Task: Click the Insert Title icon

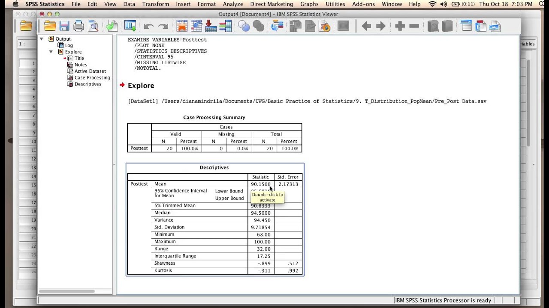Action: click(x=480, y=26)
